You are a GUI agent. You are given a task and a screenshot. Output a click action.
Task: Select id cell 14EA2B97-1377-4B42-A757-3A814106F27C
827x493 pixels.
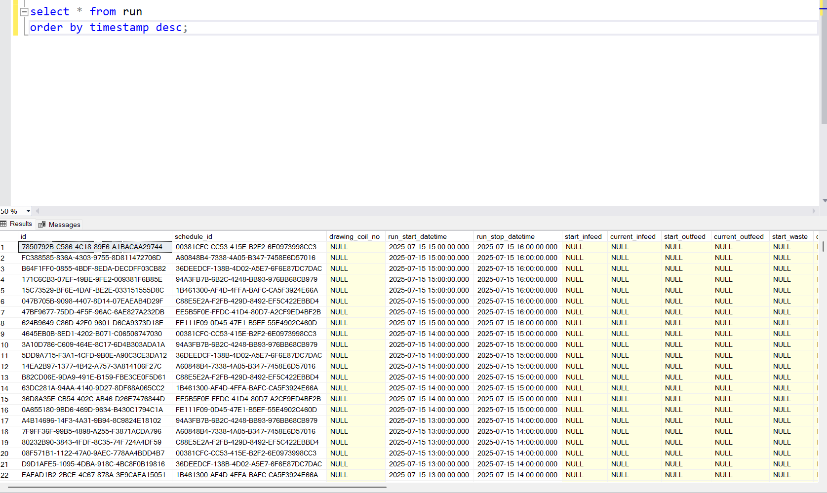tap(95, 367)
